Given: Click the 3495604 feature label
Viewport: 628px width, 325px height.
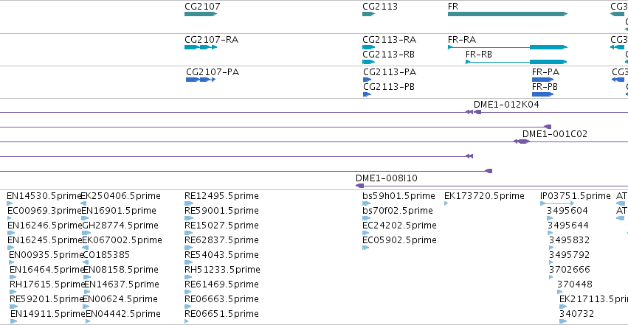Looking at the screenshot, I should click(567, 211).
